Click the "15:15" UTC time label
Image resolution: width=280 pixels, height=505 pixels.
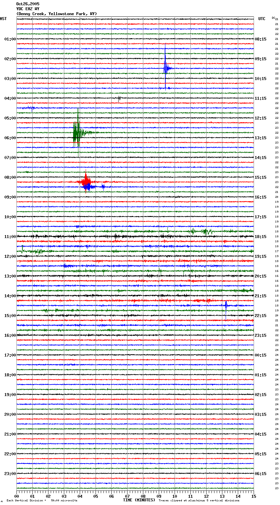[x=261, y=177]
